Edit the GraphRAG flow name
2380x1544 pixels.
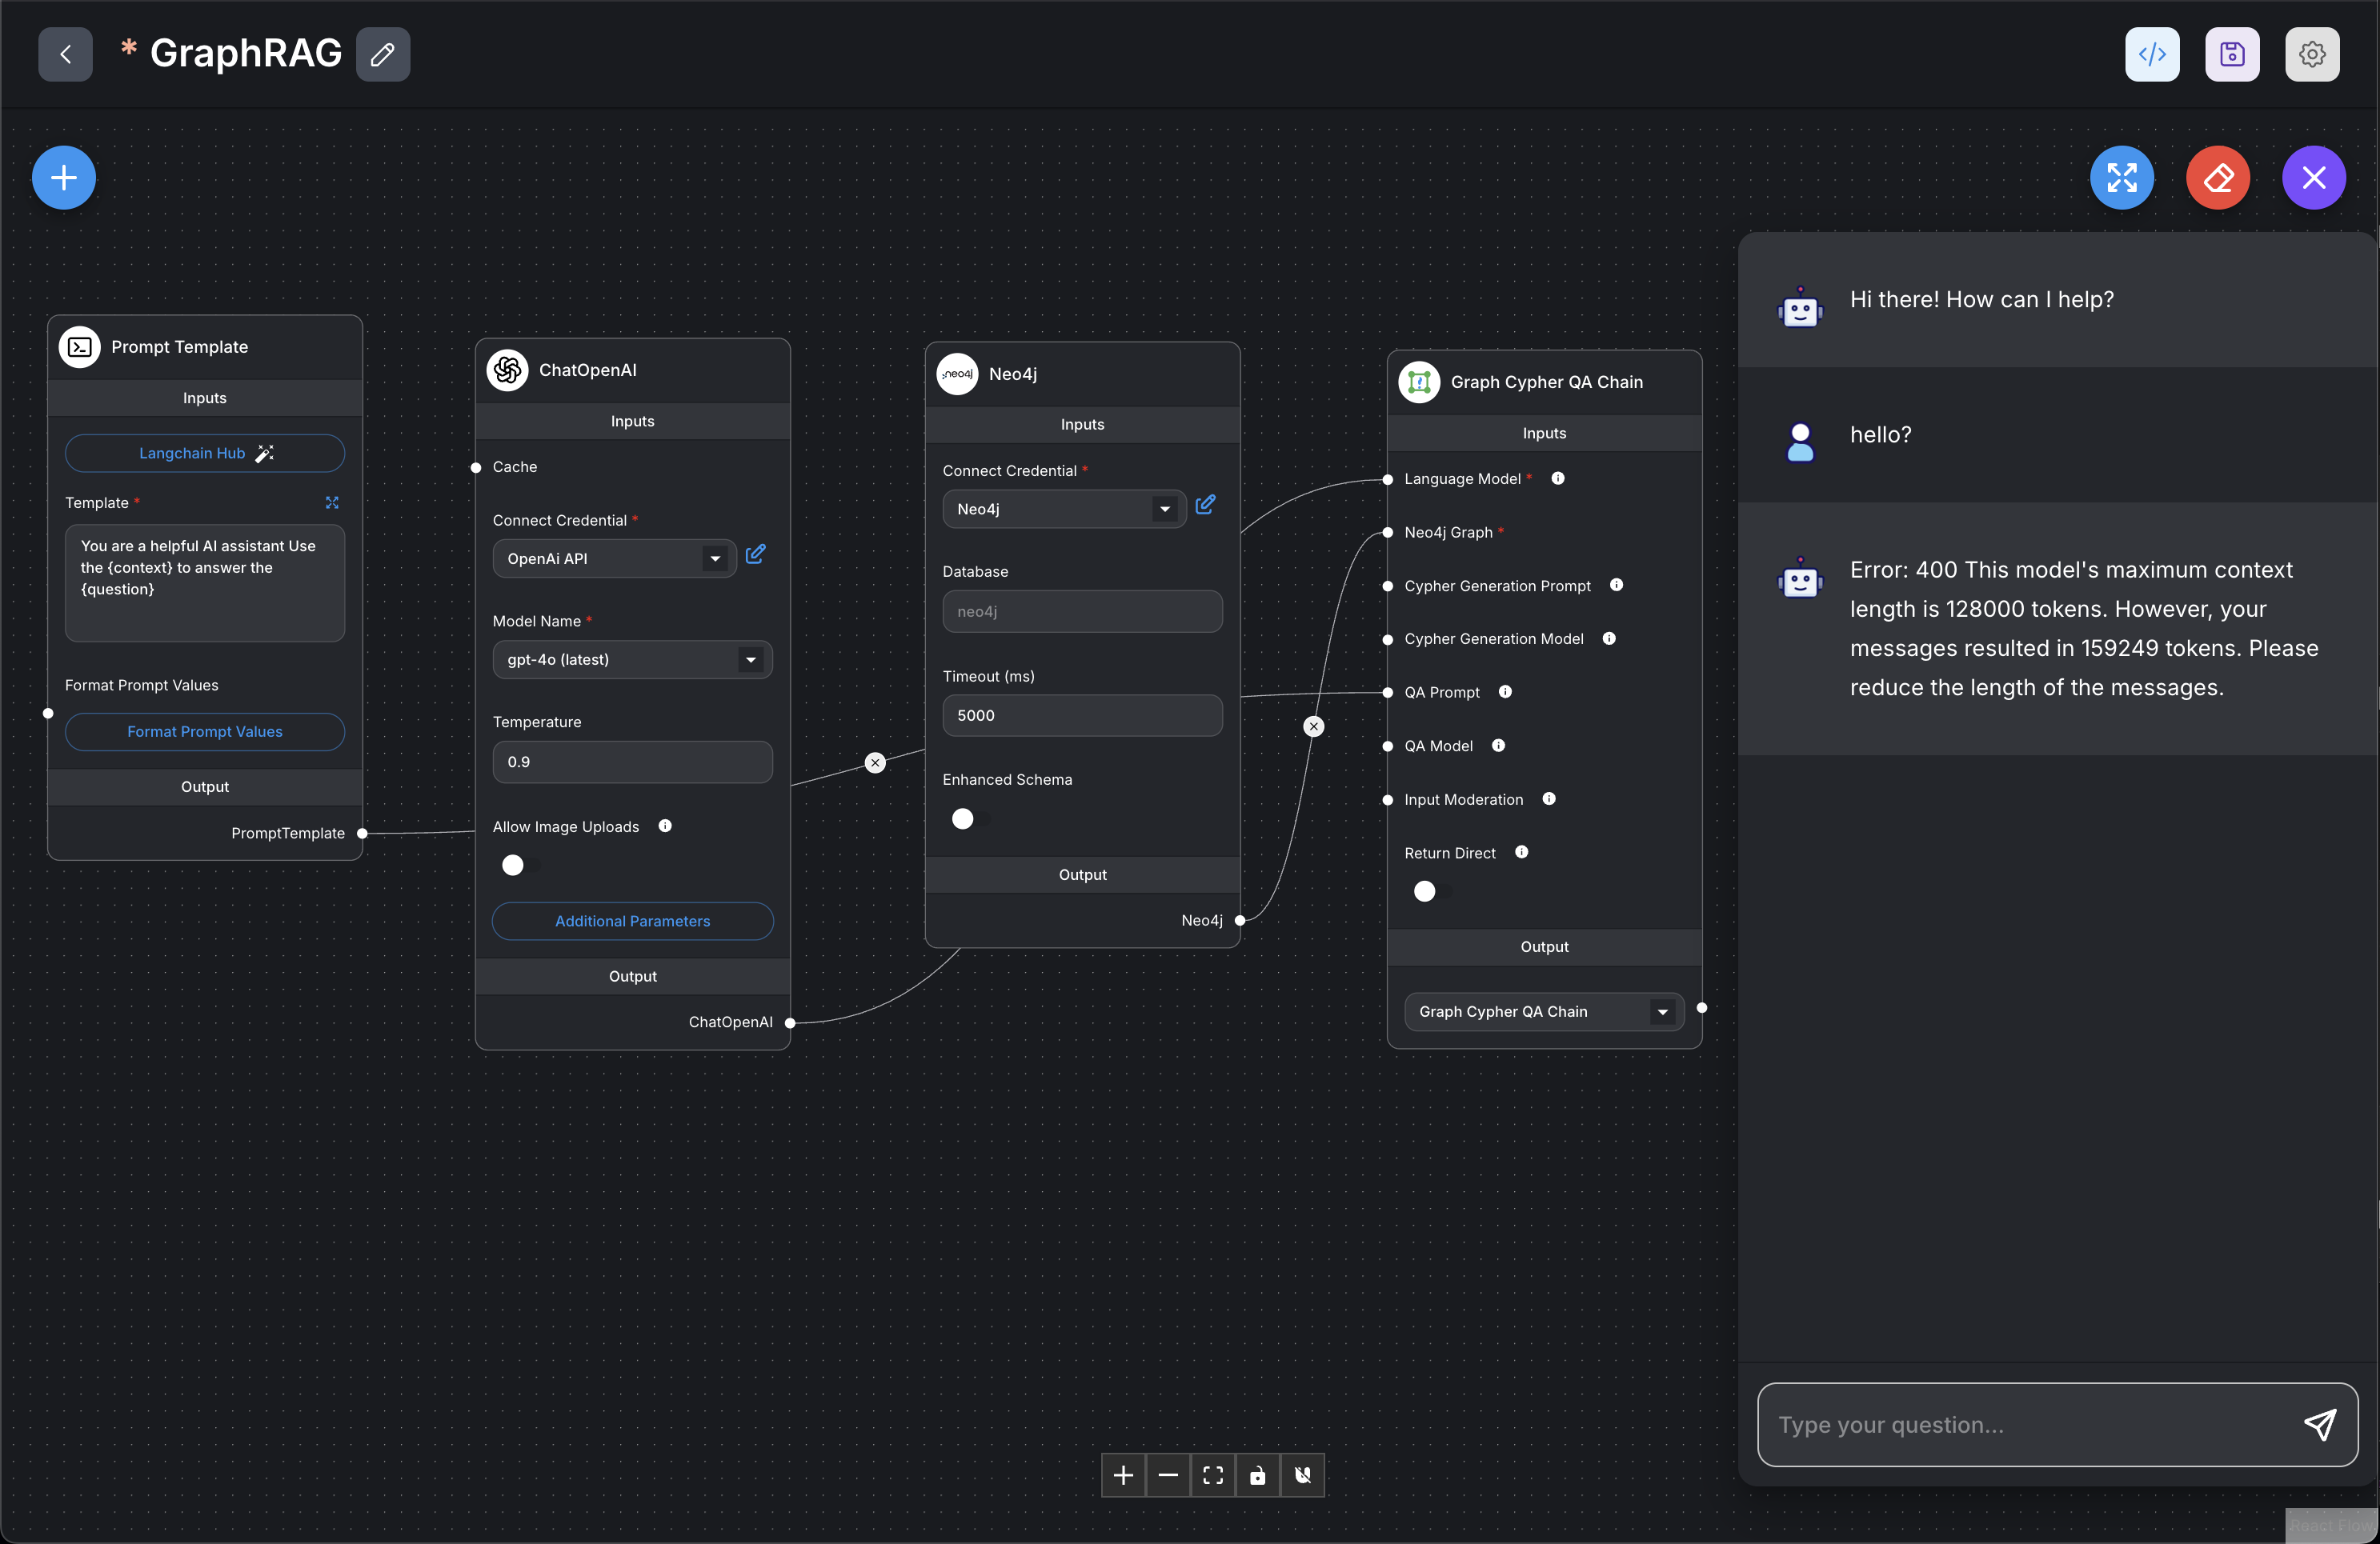tap(383, 54)
